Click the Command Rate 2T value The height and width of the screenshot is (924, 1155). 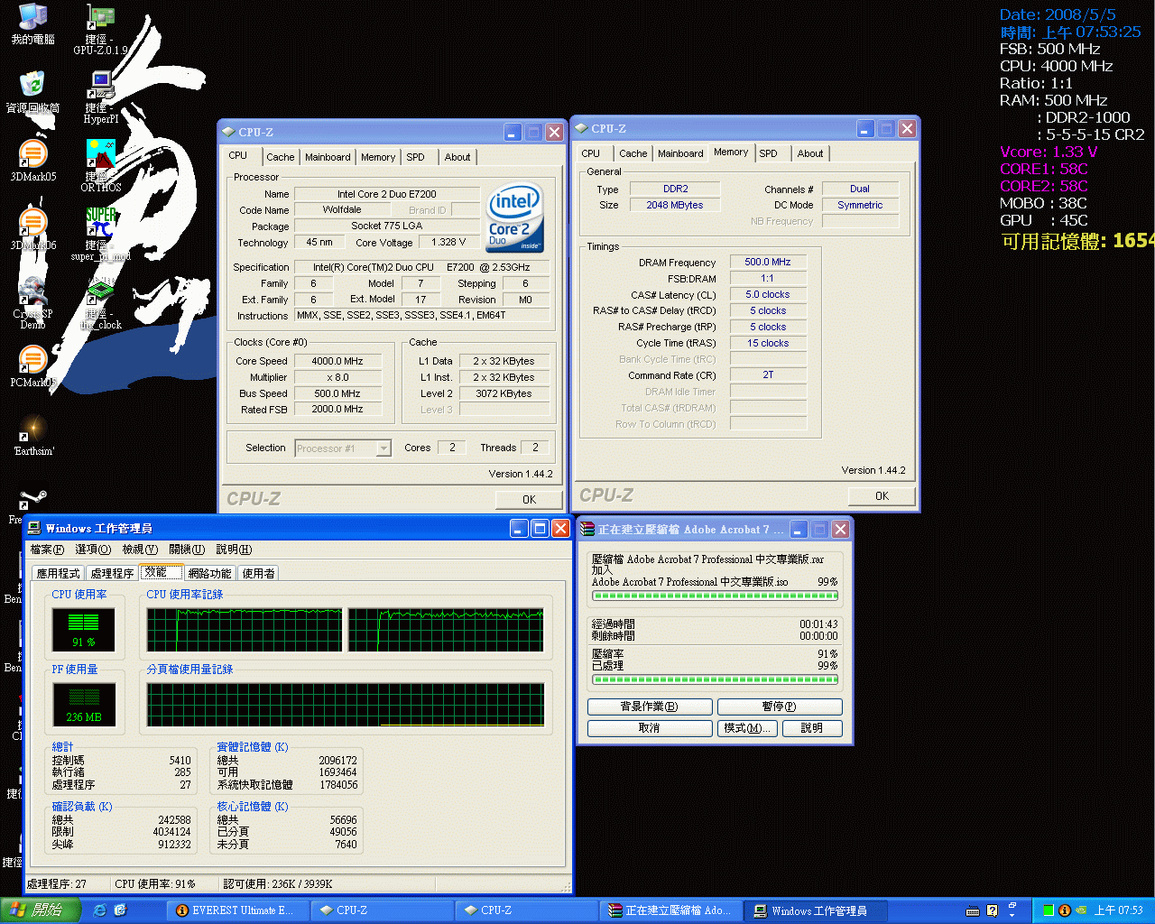[768, 374]
